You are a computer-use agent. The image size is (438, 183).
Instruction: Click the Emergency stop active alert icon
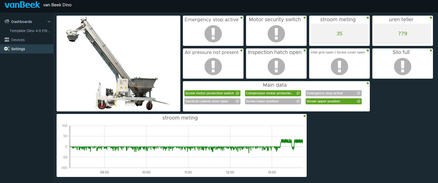pyautogui.click(x=213, y=34)
